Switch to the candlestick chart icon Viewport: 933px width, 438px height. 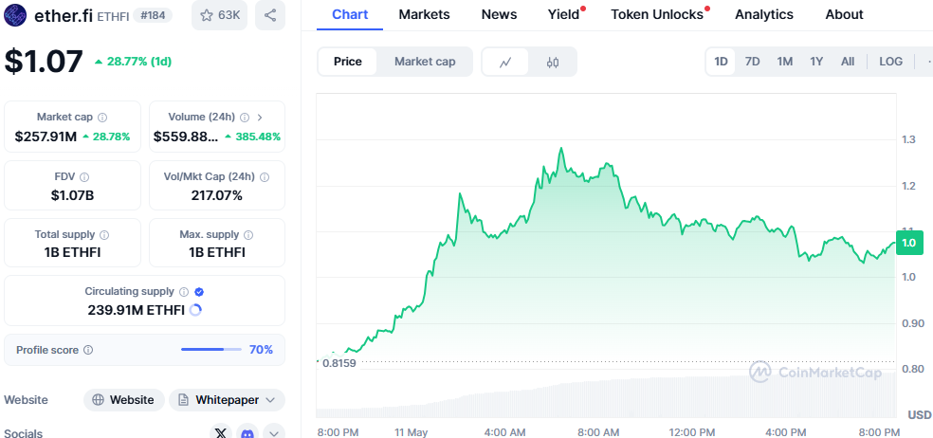coord(554,62)
